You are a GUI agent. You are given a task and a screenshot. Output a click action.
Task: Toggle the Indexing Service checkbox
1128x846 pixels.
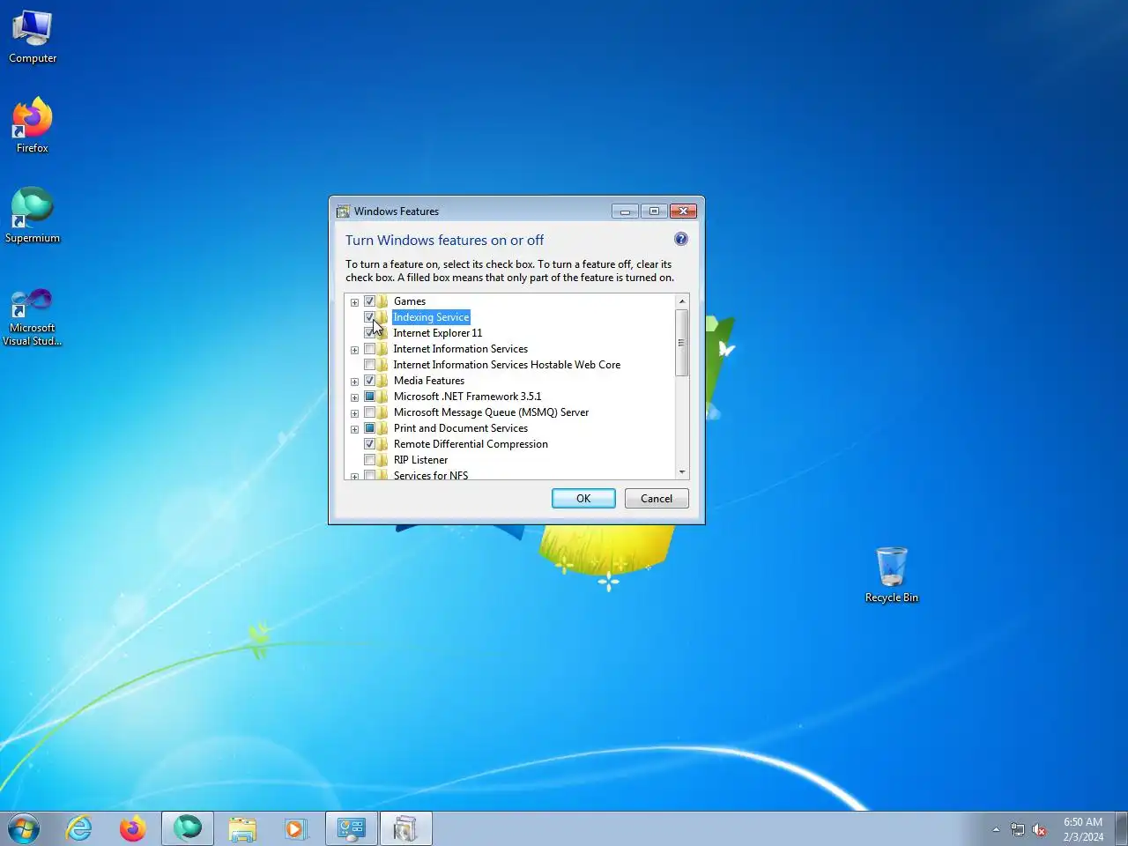(x=369, y=317)
